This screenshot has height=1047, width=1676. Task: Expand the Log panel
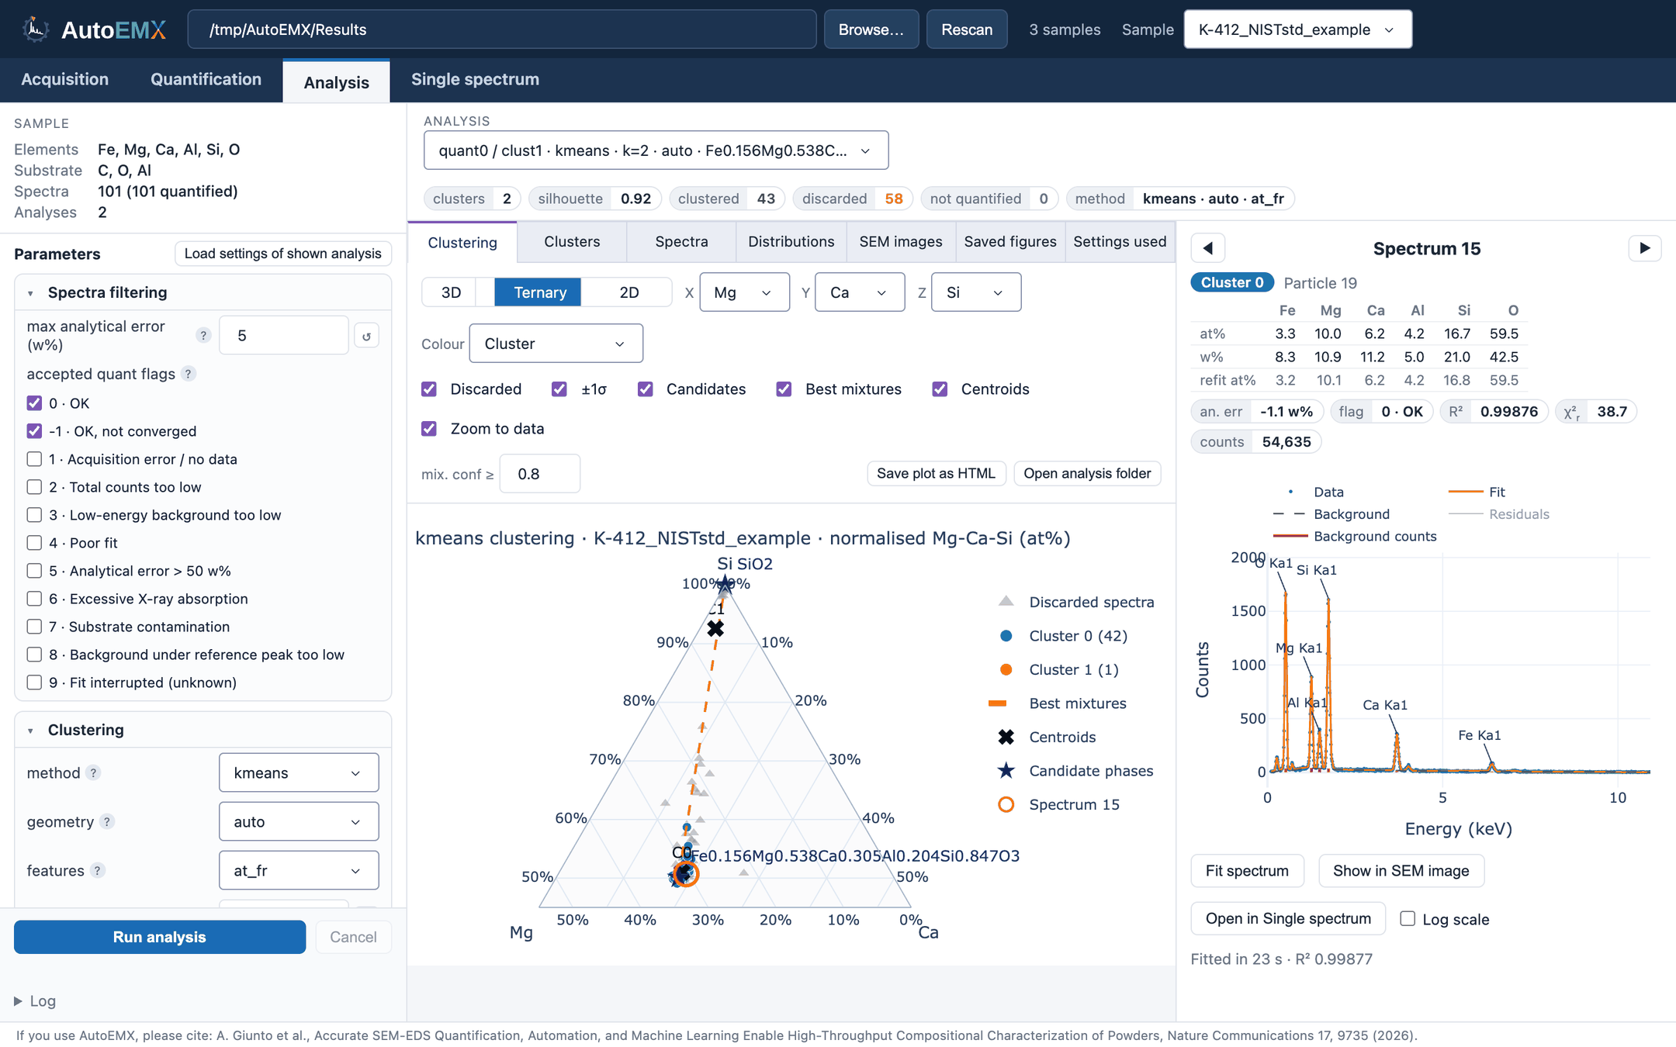[x=35, y=1000]
